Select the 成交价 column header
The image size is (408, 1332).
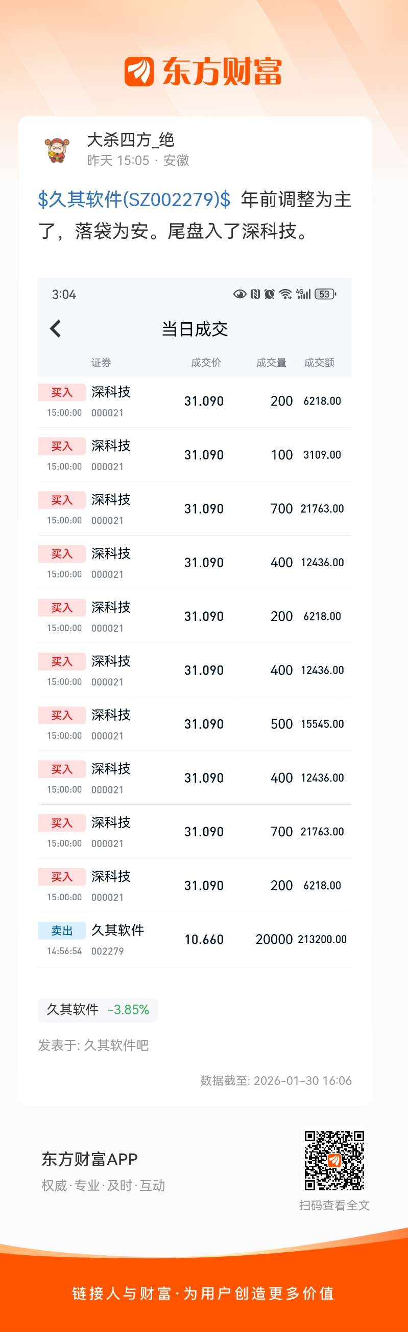(x=206, y=363)
